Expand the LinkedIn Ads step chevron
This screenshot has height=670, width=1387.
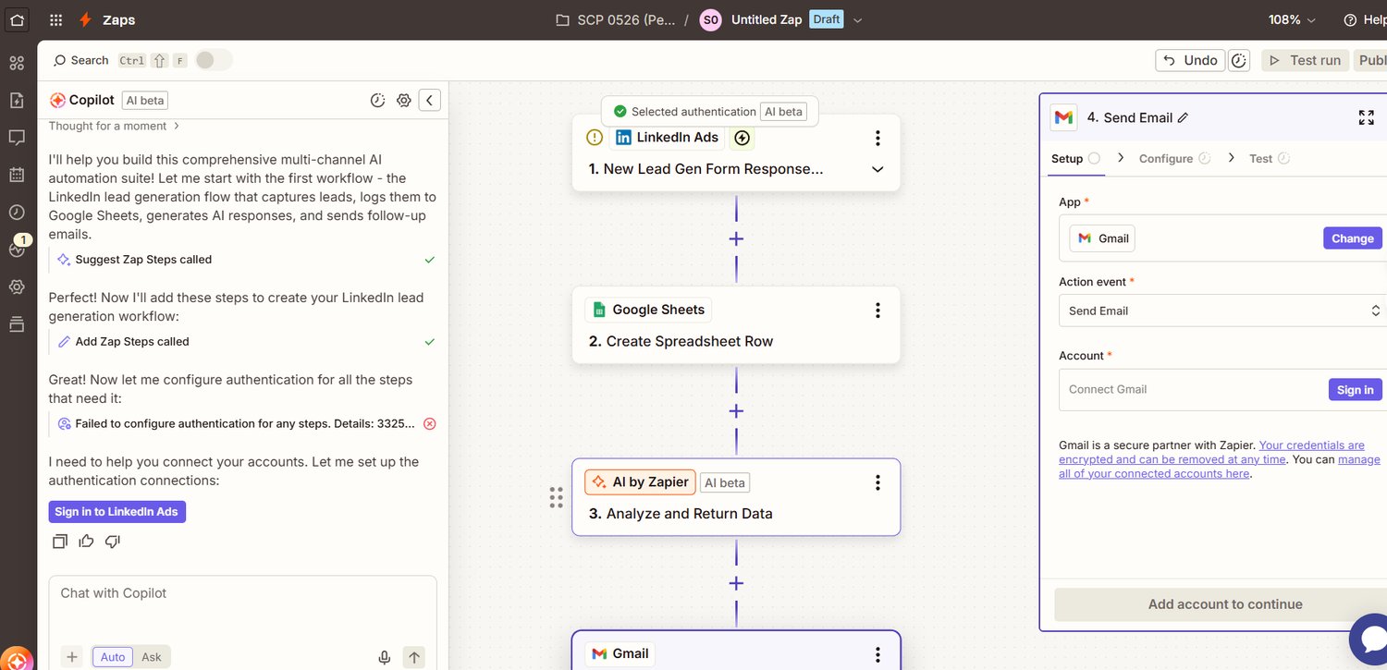[878, 169]
